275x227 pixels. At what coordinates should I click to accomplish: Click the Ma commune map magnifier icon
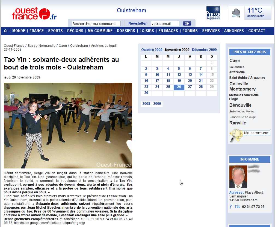pyautogui.click(x=236, y=135)
